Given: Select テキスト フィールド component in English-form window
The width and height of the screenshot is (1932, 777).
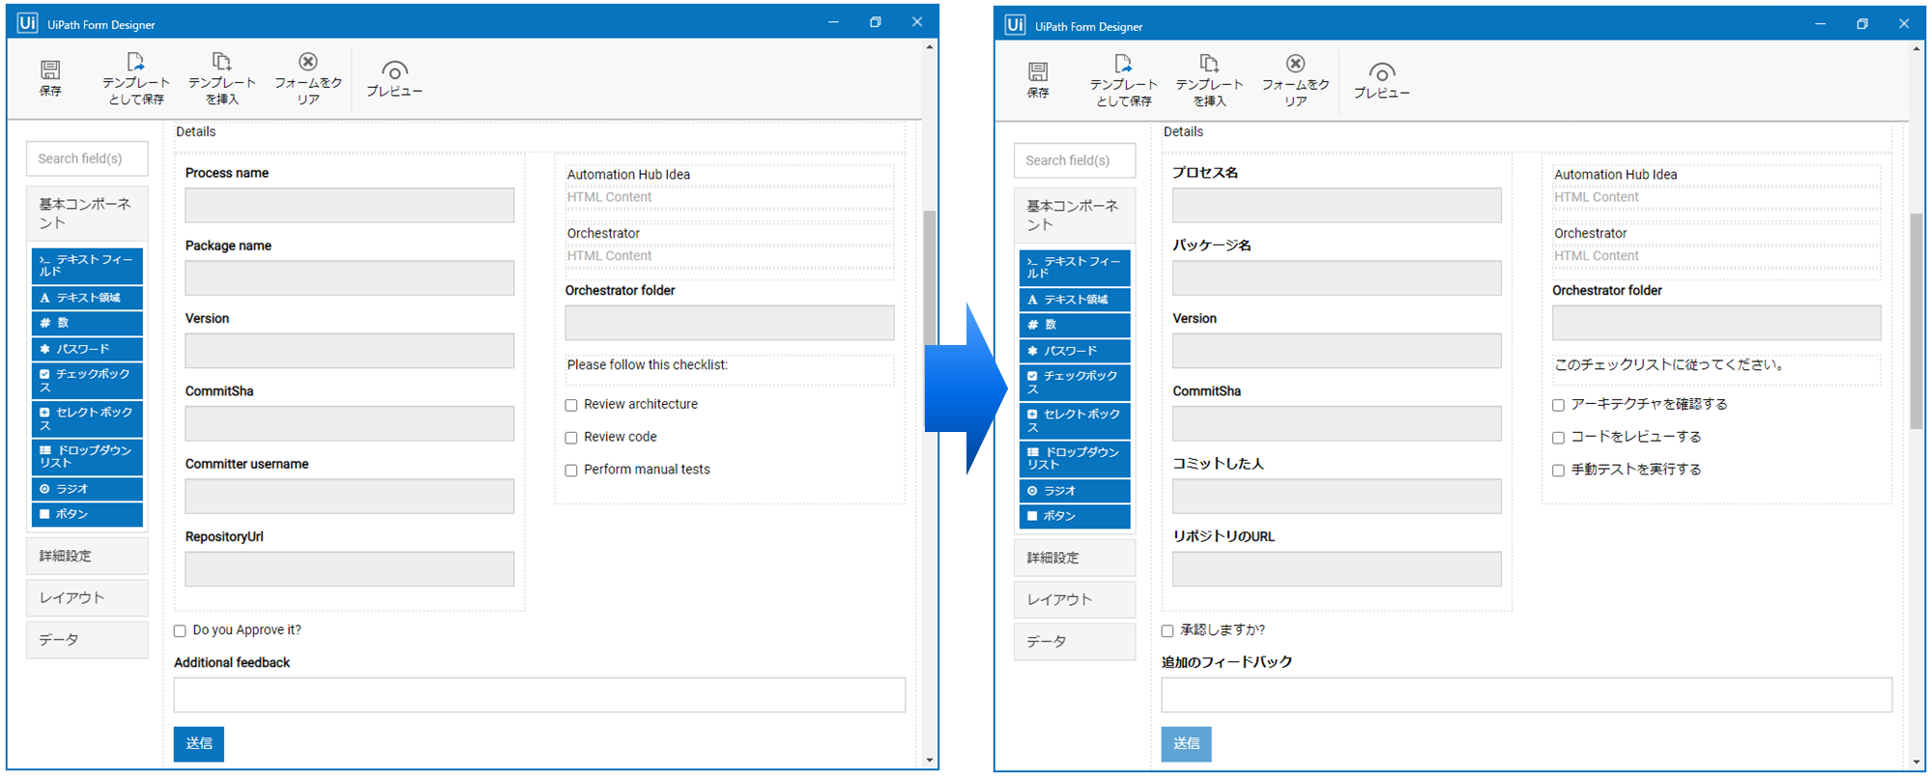Looking at the screenshot, I should point(87,266).
